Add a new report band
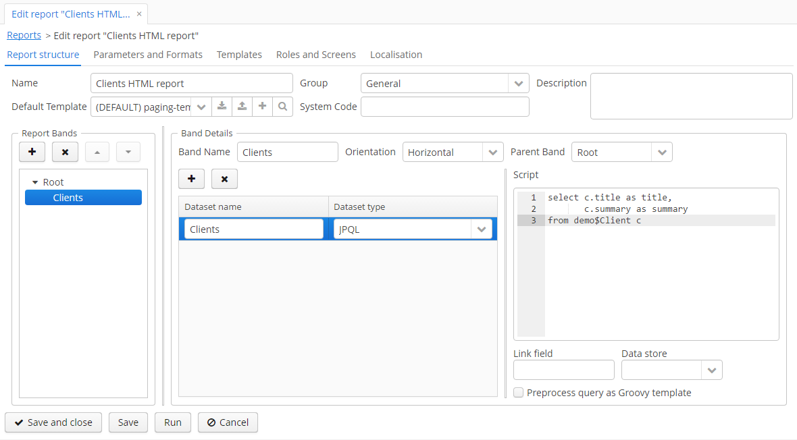The width and height of the screenshot is (797, 440). [32, 152]
